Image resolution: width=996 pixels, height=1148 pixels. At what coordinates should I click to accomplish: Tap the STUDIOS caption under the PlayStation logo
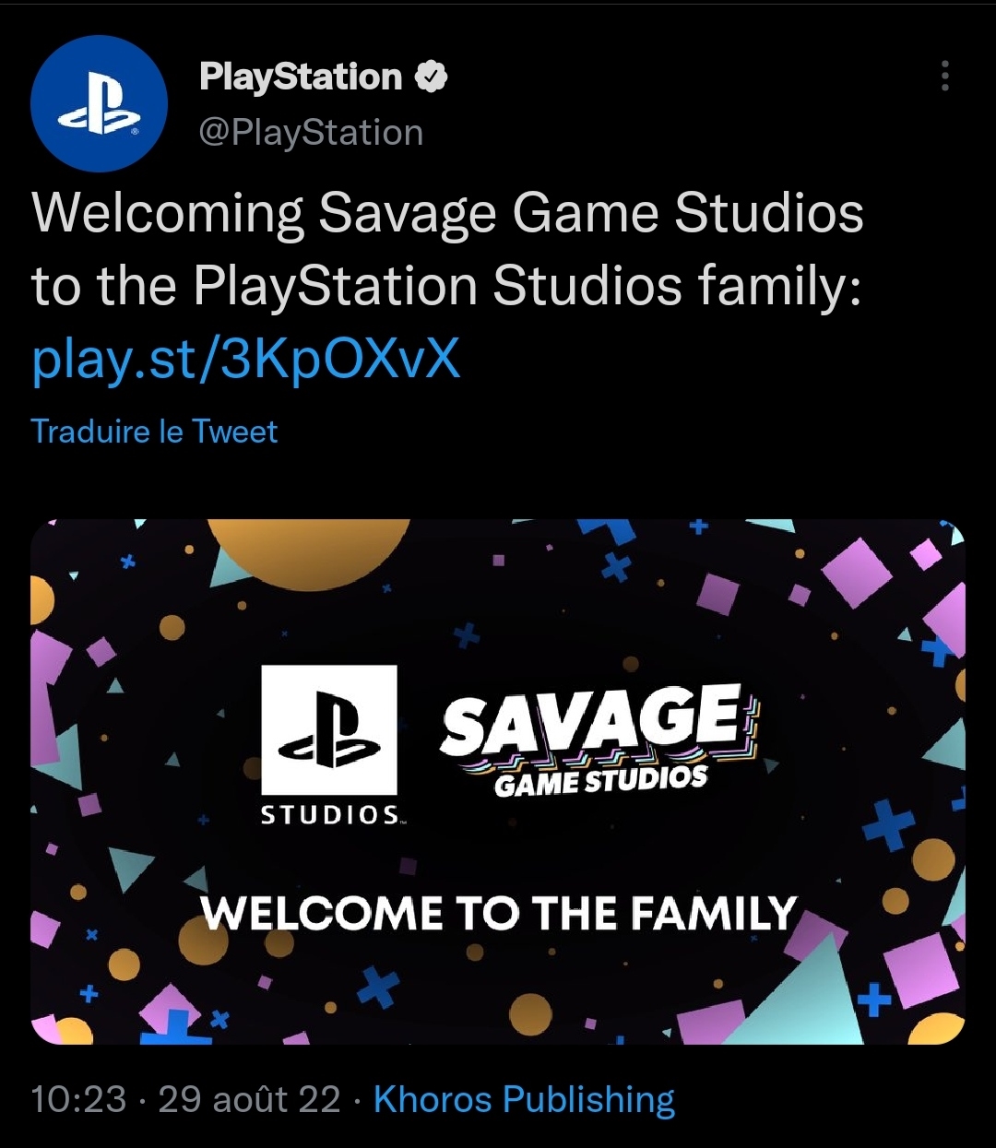330,815
